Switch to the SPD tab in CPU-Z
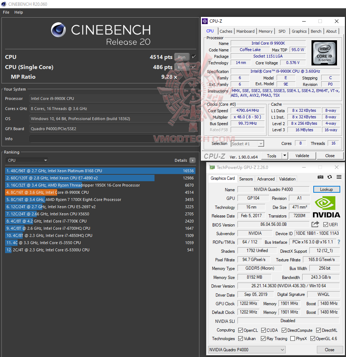 tap(282, 31)
